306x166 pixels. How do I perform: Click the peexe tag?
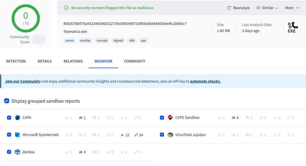70,40
